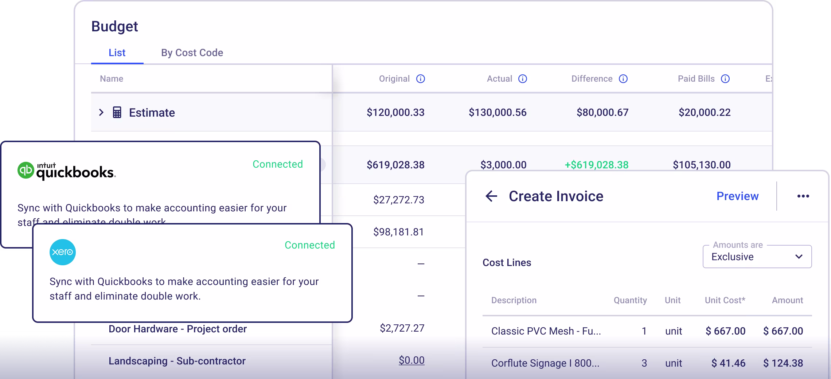Click the Xero logo
This screenshot has height=379, width=831.
[x=63, y=252]
